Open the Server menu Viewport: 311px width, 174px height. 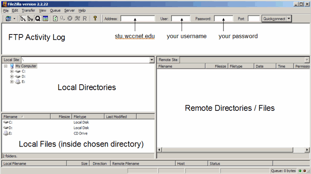69,10
